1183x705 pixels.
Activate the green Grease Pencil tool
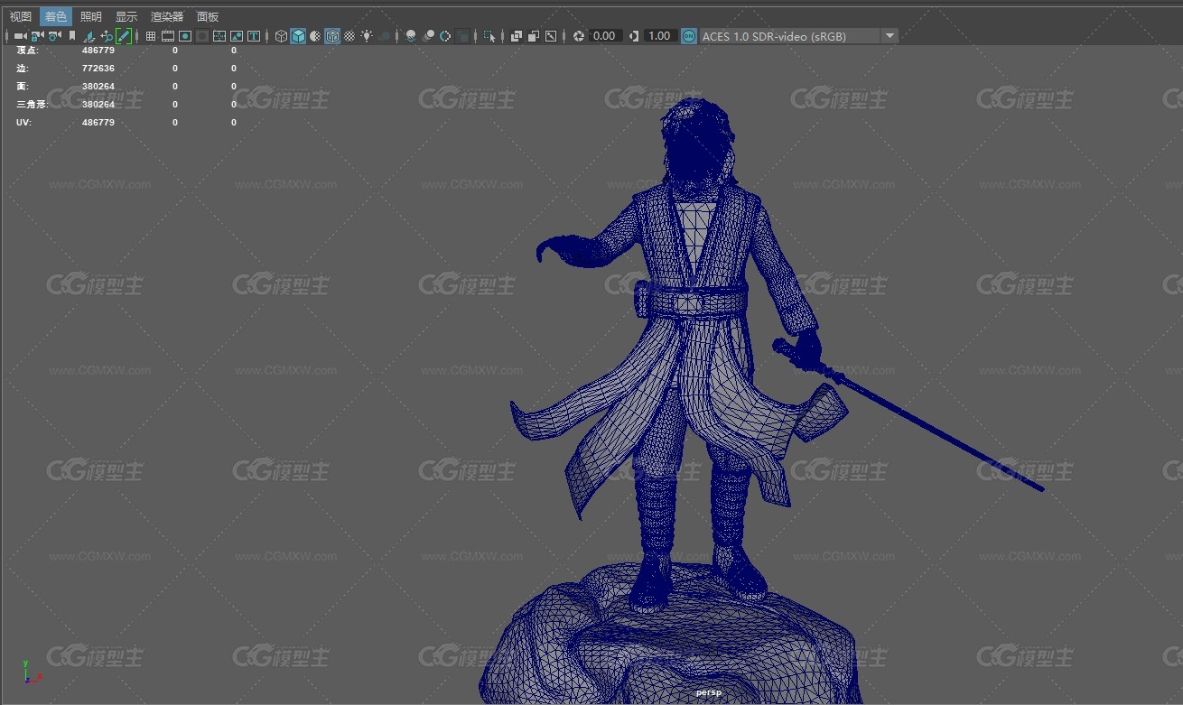(124, 36)
